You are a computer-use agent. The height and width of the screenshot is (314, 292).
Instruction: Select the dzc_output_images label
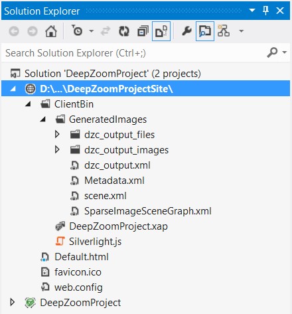(x=126, y=150)
